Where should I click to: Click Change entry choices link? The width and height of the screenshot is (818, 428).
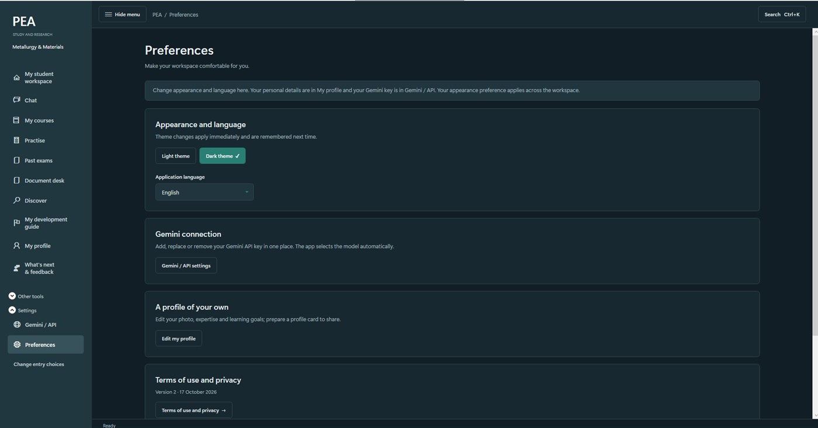[x=39, y=364]
